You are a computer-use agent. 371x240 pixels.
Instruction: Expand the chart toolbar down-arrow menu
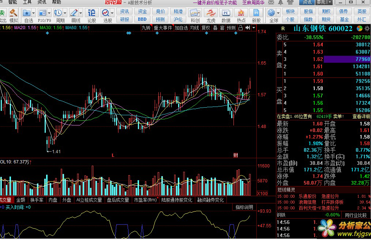[x=254, y=28]
